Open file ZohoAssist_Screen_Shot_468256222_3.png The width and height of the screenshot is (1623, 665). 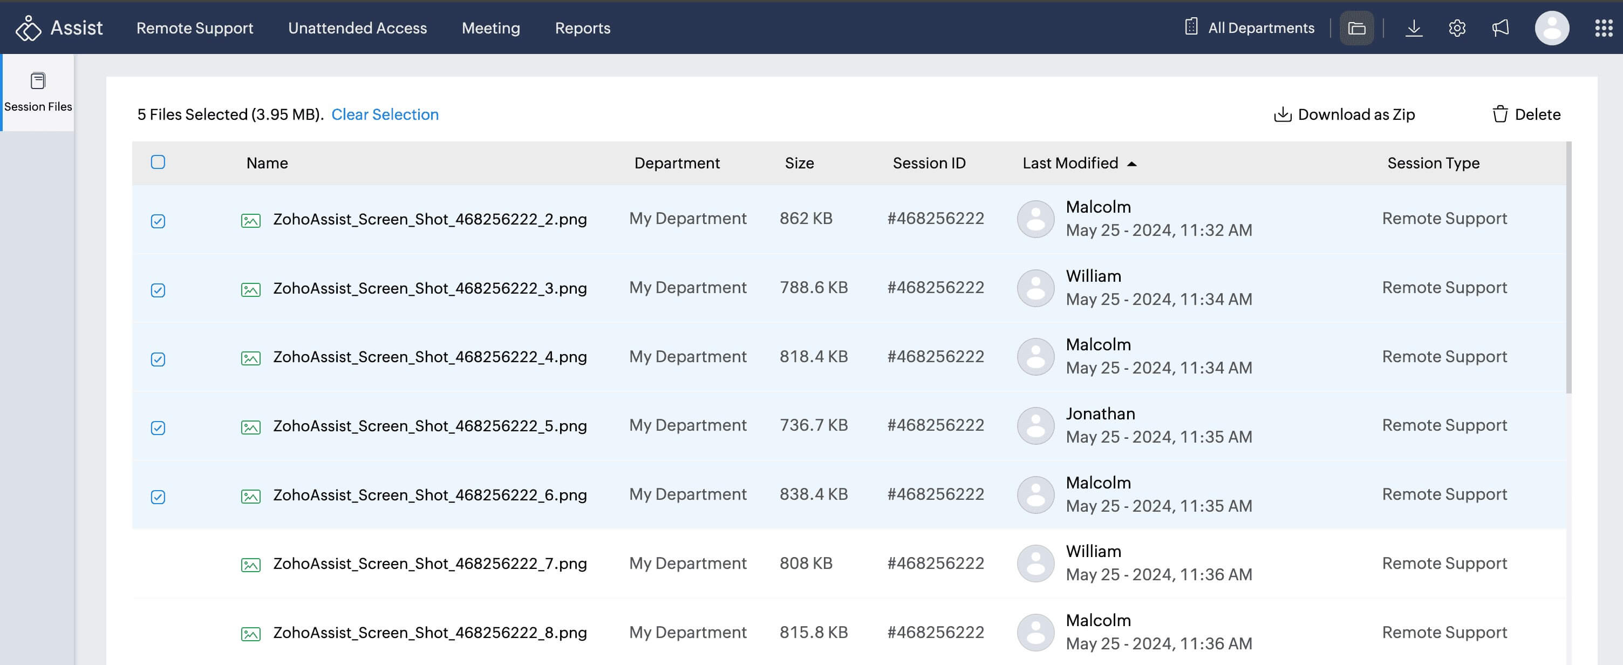[x=429, y=288]
